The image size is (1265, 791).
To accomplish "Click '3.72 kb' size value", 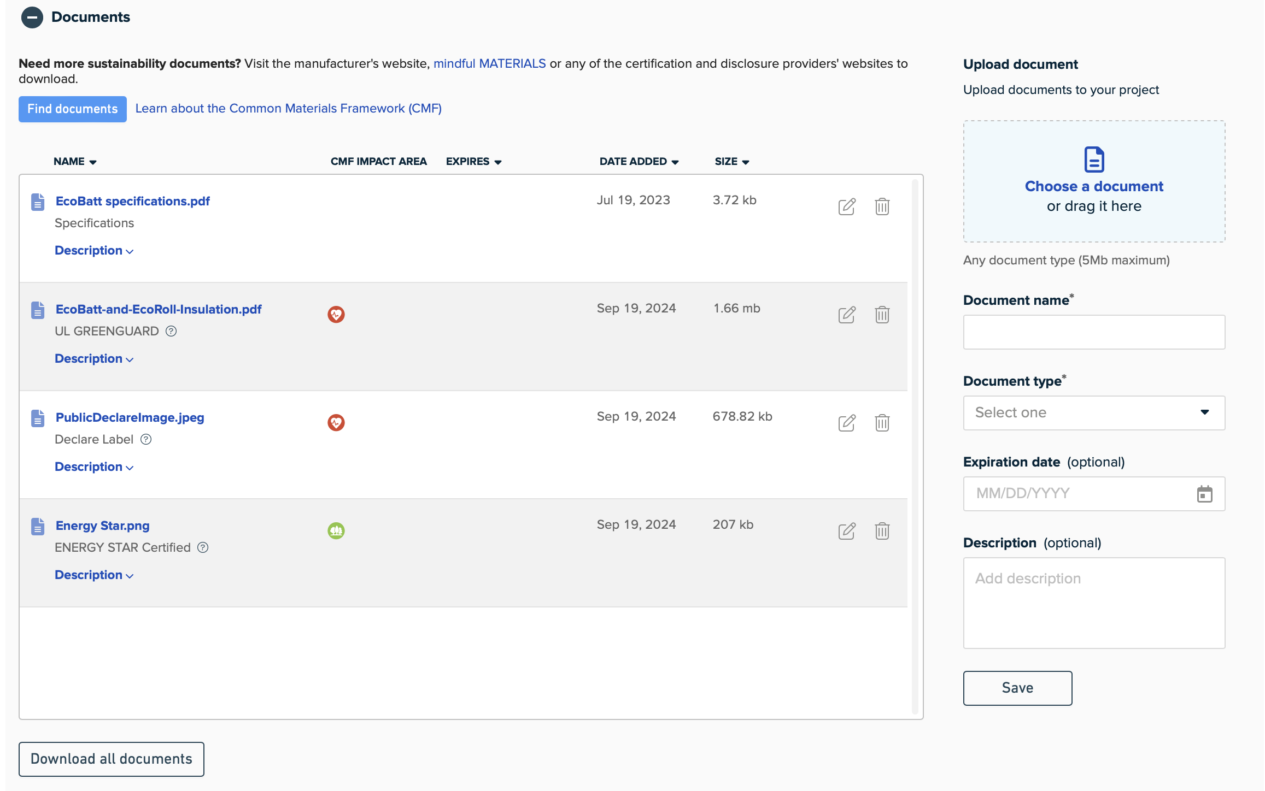I will [735, 200].
